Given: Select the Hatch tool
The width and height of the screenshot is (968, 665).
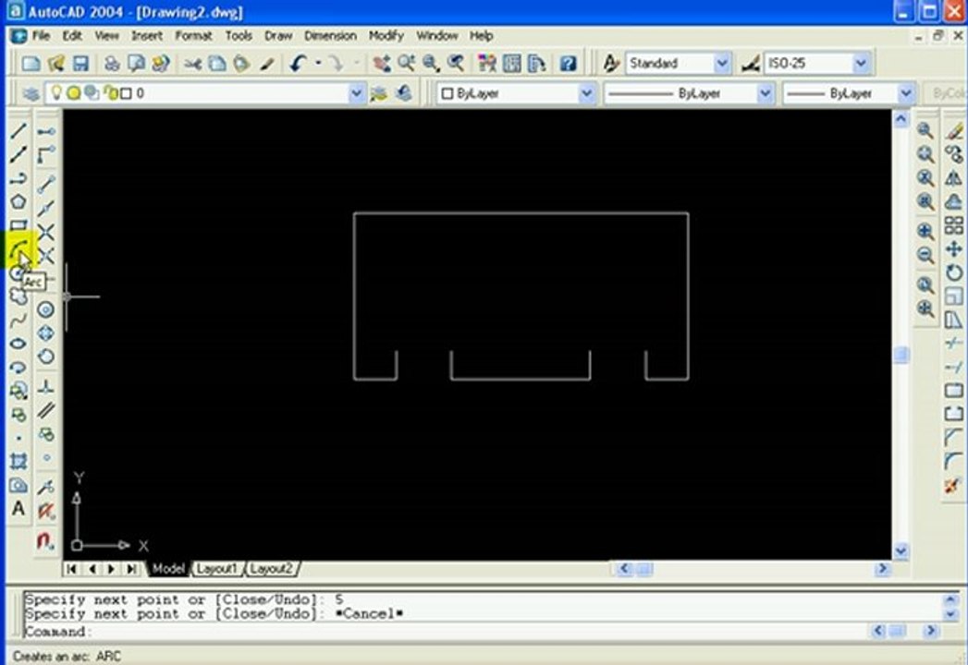Looking at the screenshot, I should (x=18, y=461).
